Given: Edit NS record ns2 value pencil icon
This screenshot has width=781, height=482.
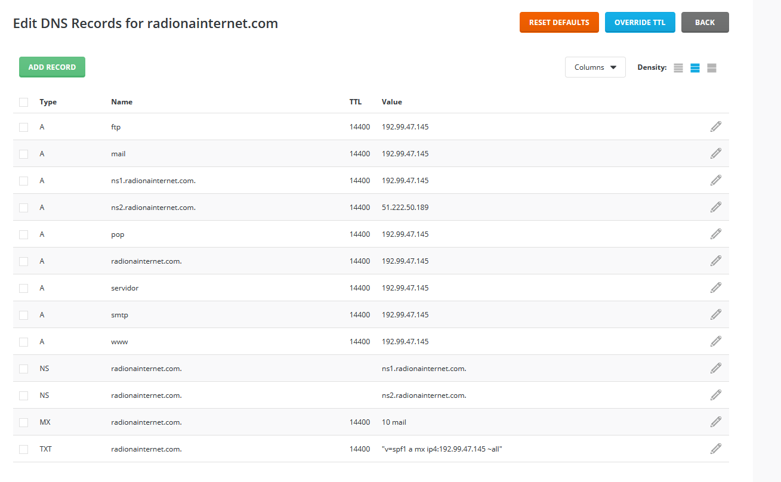Looking at the screenshot, I should pos(716,395).
